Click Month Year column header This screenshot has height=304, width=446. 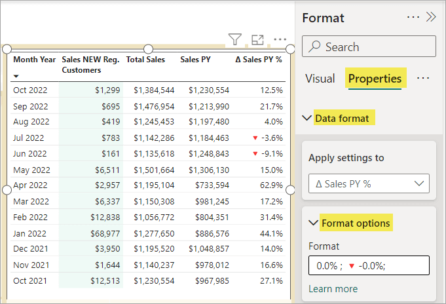point(35,60)
